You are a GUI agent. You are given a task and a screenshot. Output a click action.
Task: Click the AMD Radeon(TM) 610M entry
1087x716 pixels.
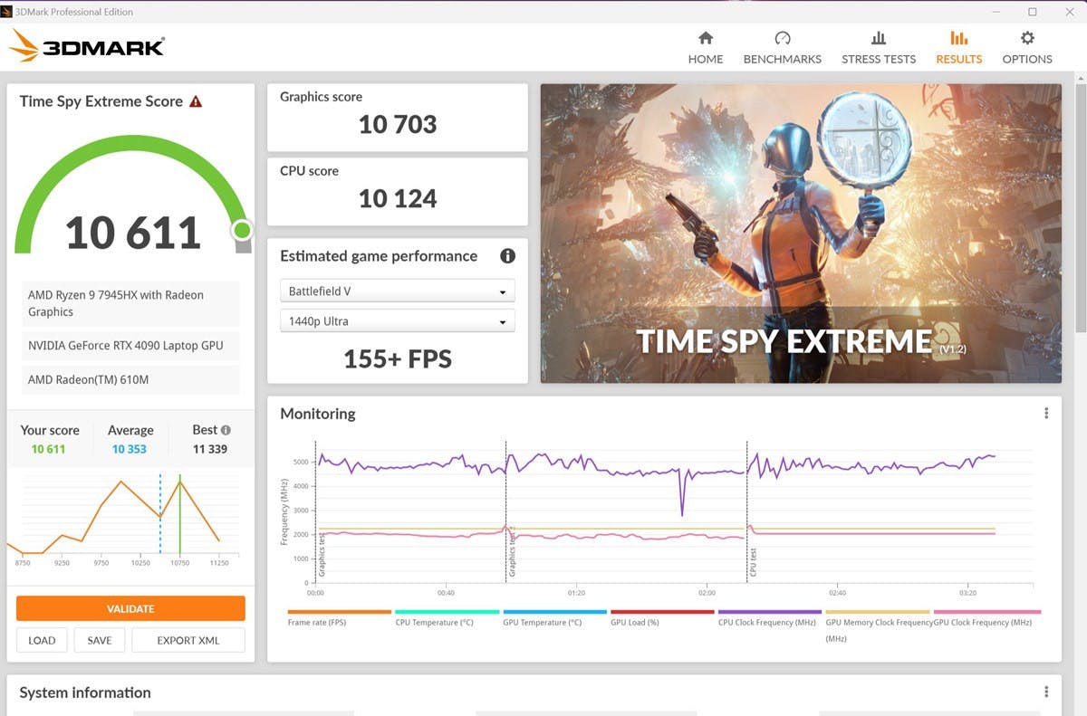point(130,380)
